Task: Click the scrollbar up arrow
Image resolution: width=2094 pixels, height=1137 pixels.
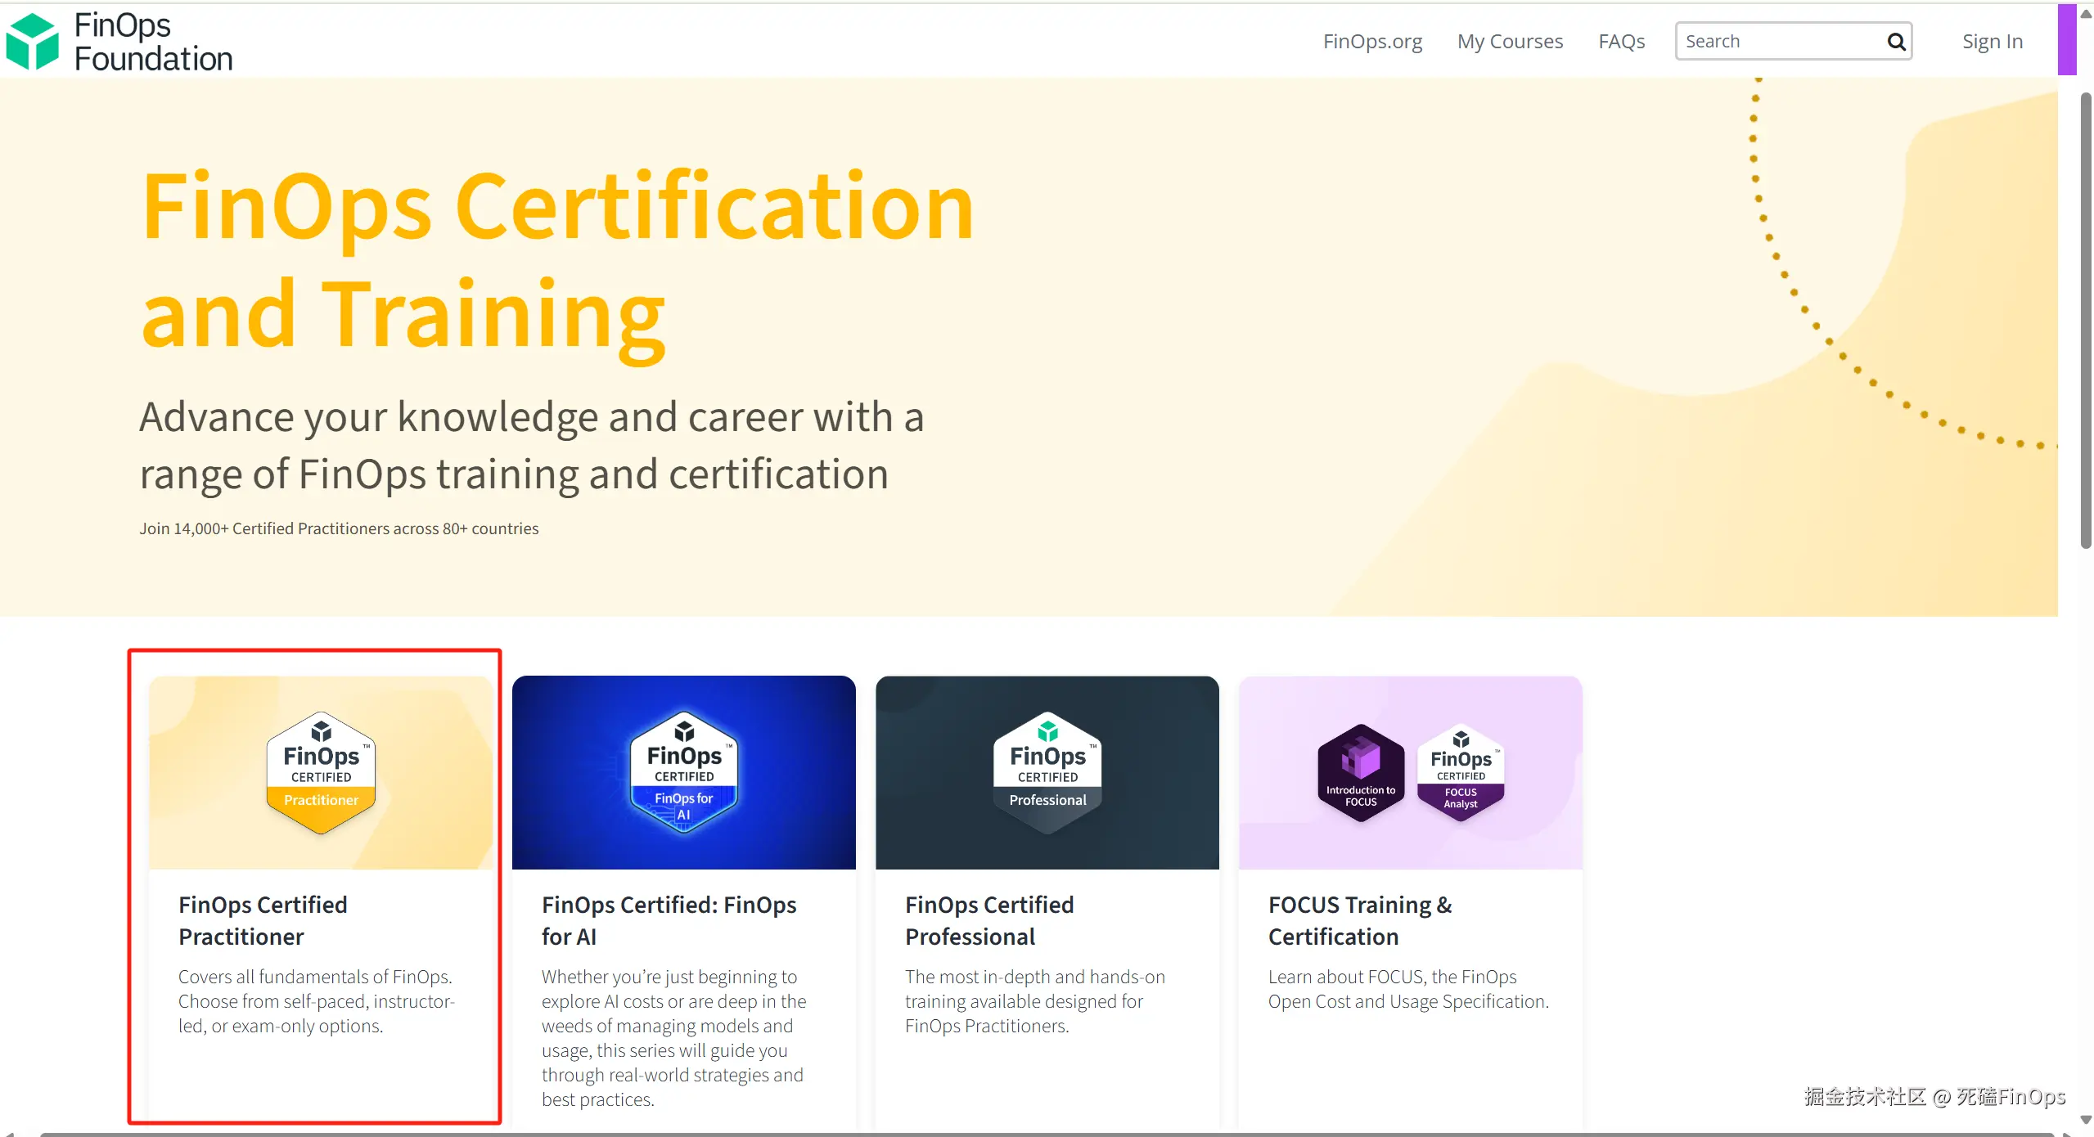Action: (2086, 14)
